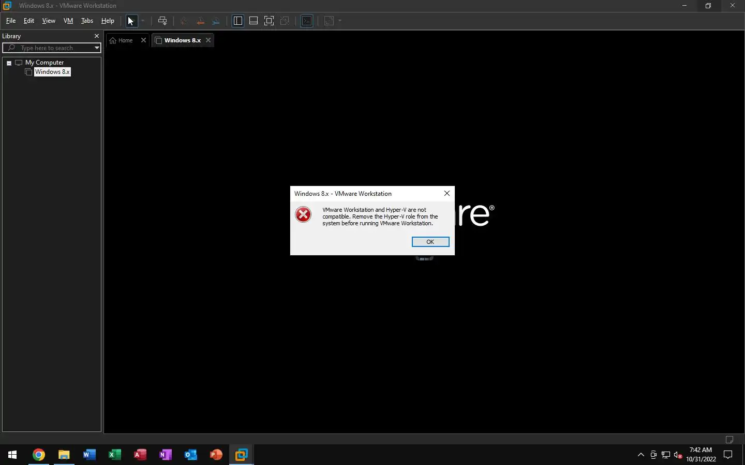Screen dimensions: 745x465
Task: Launch Excel from the taskbar
Action: pos(114,455)
